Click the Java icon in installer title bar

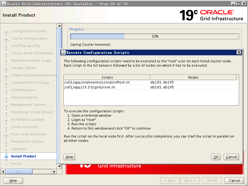click(x=4, y=3)
